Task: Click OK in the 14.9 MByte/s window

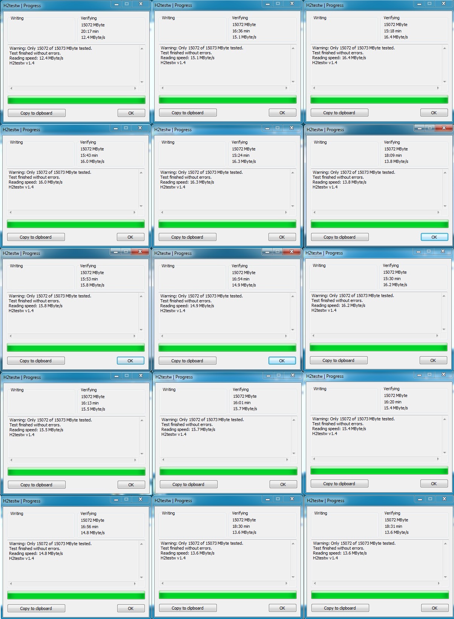Action: 282,361
